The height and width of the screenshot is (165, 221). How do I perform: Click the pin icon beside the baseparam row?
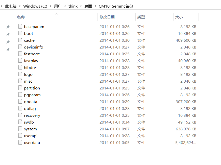(x=8, y=27)
